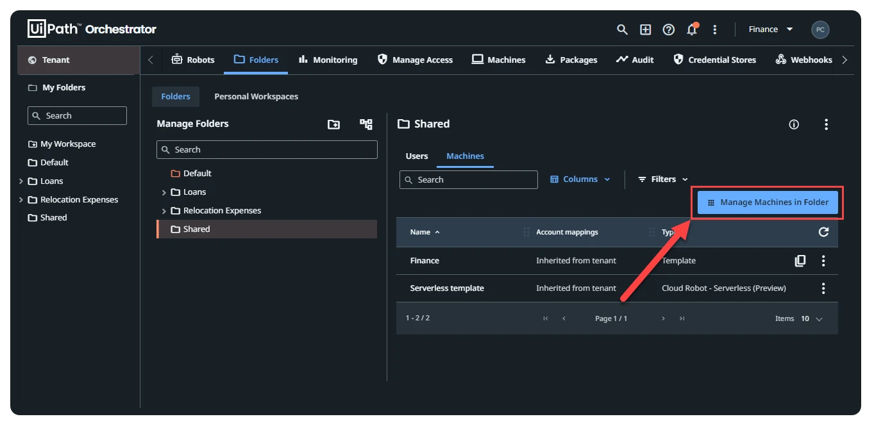Open the Webhooks tab
Image resolution: width=874 pixels, height=428 pixels.
pyautogui.click(x=803, y=60)
